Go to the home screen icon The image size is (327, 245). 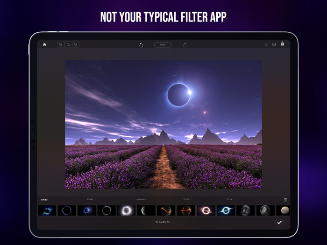[x=44, y=45]
